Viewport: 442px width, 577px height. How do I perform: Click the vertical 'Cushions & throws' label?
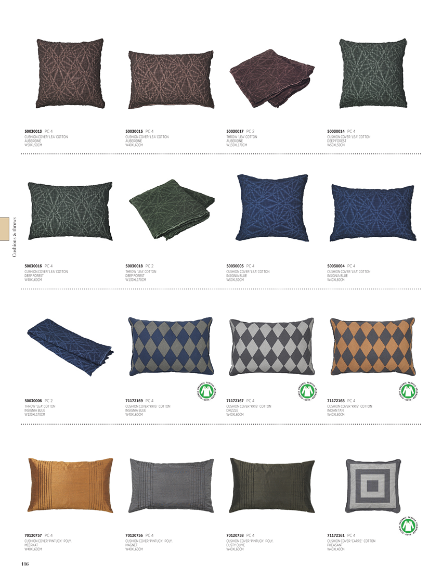tap(15, 237)
